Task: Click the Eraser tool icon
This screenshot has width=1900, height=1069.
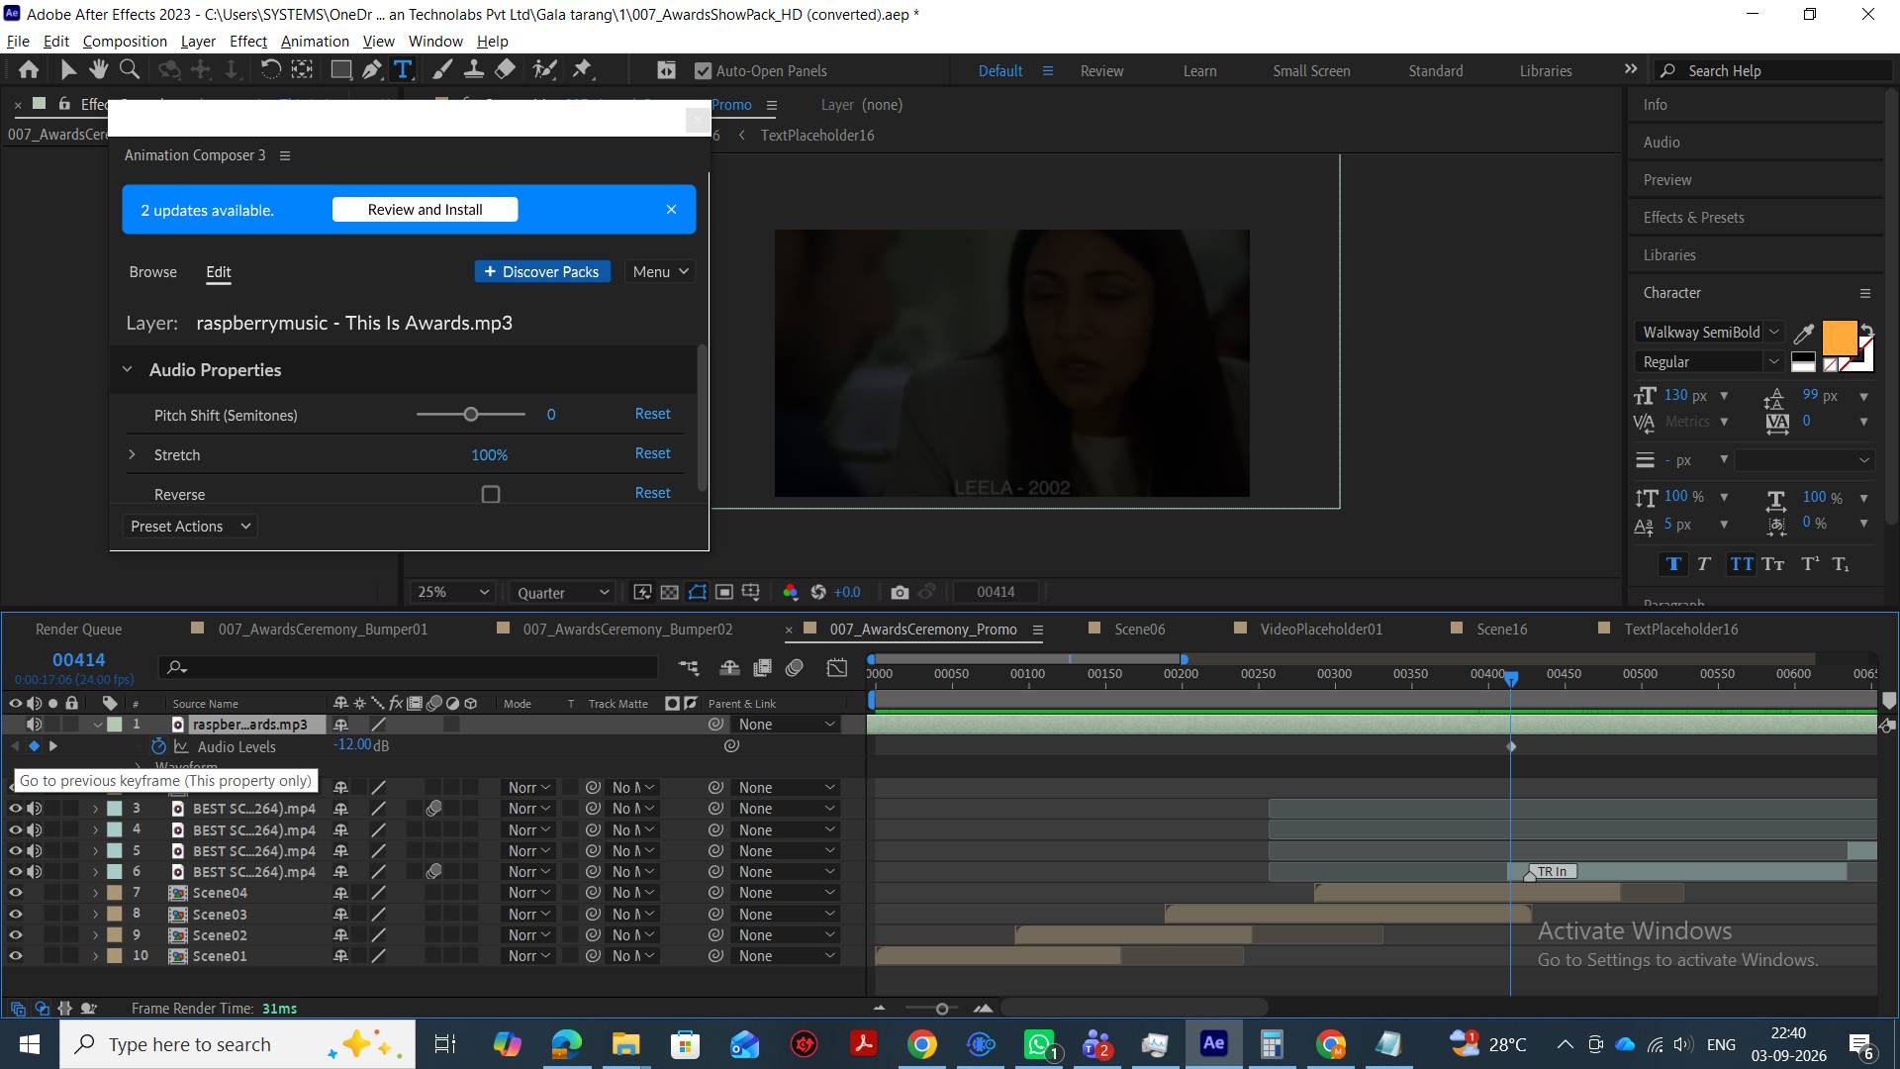Action: [505, 69]
